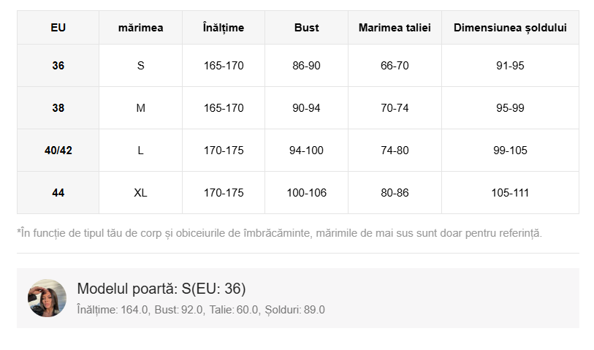Screen dimensions: 594x350
Task: Click the EU column header
Action: [x=58, y=28]
